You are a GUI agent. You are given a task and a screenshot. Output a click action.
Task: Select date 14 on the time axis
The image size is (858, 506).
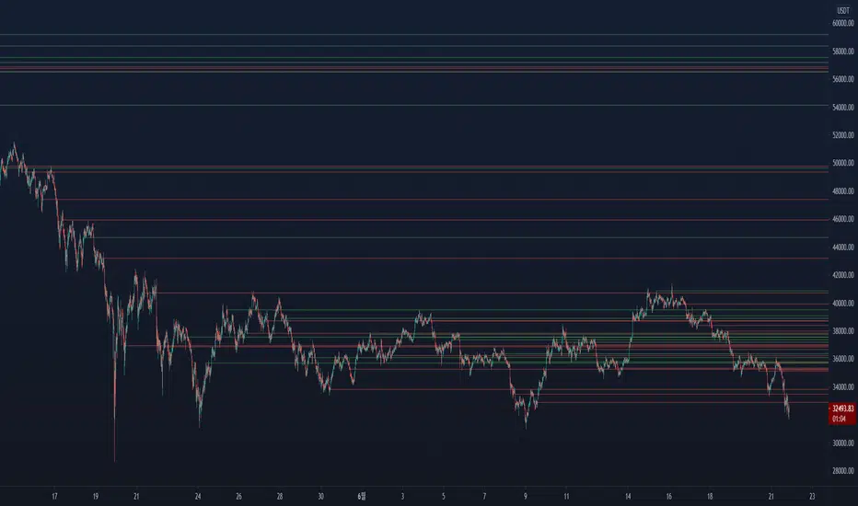[x=628, y=496]
